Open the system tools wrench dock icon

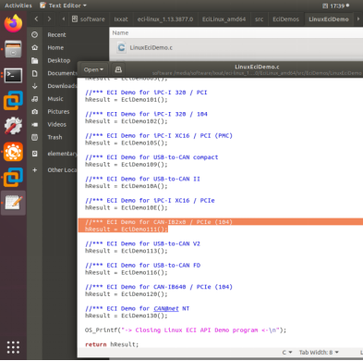pyautogui.click(x=13, y=126)
